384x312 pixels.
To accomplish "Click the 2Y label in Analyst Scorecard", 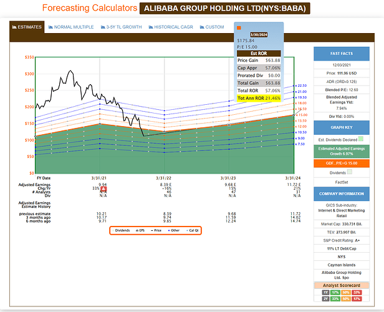I will pos(325,299).
